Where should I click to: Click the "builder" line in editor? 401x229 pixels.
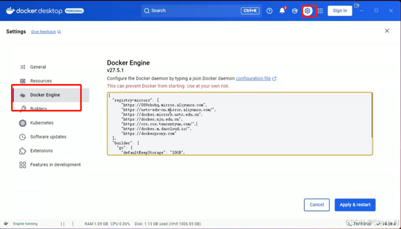pos(125,143)
